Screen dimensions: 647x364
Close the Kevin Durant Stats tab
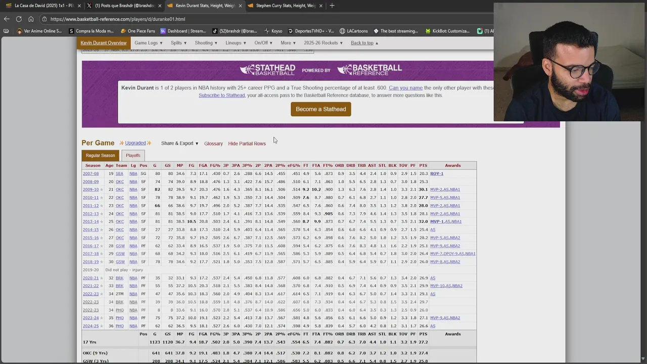point(240,6)
